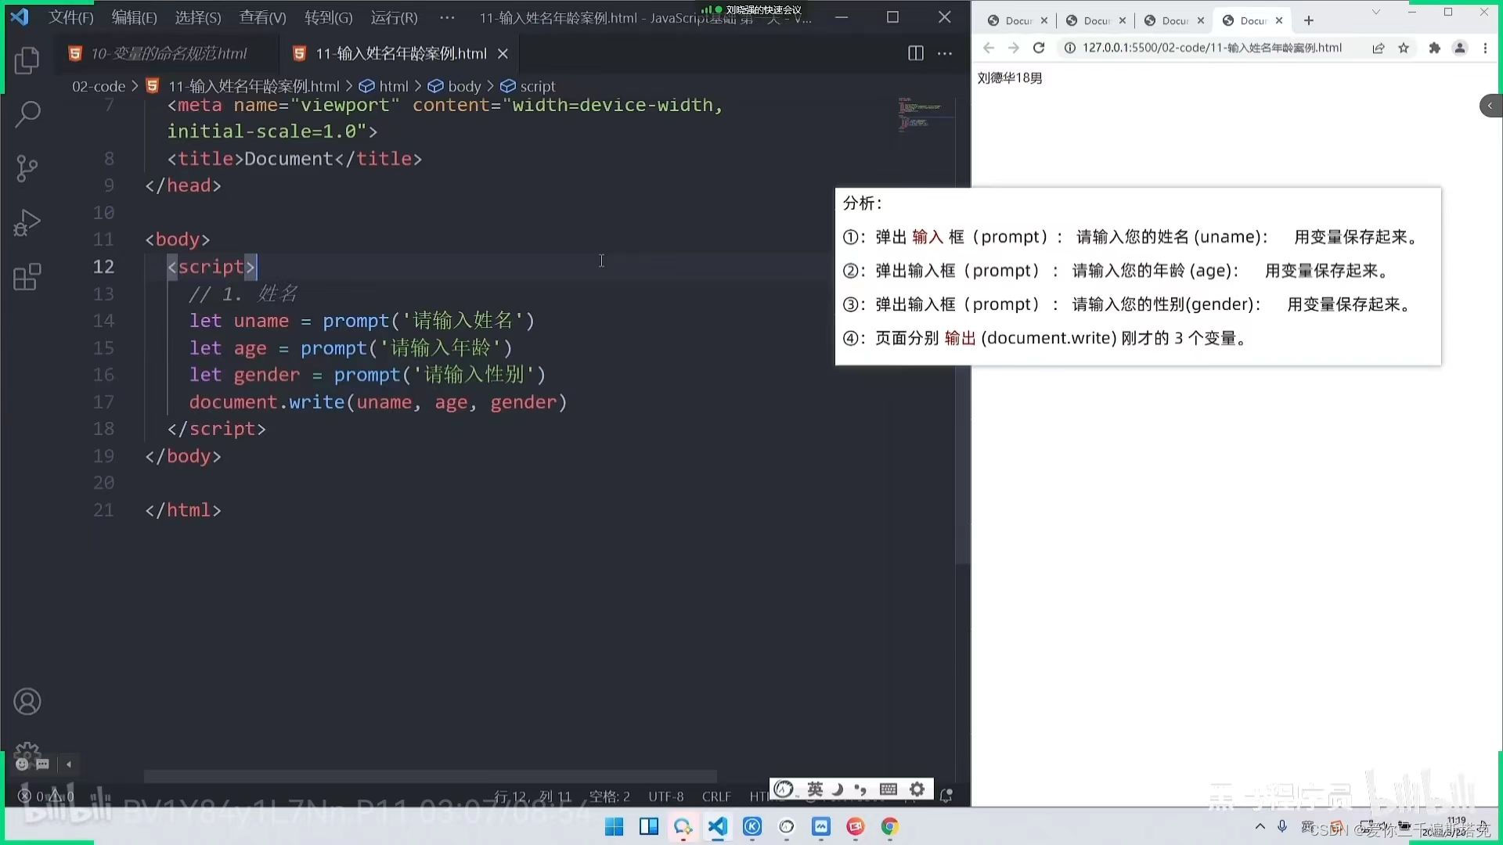Viewport: 1503px width, 845px height.
Task: Toggle IME English/Chinese mode indicator
Action: tap(815, 789)
